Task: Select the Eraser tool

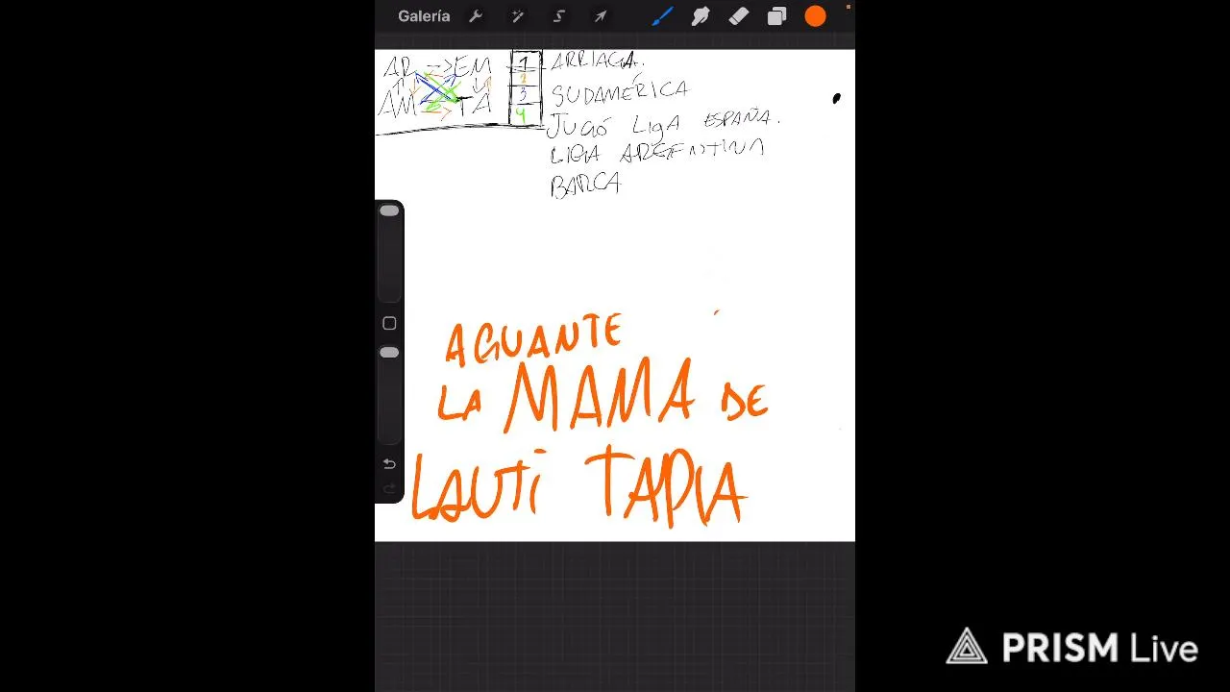Action: (738, 16)
